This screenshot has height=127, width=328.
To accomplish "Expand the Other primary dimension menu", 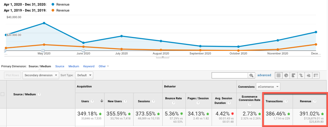I will pyautogui.click(x=104, y=66).
